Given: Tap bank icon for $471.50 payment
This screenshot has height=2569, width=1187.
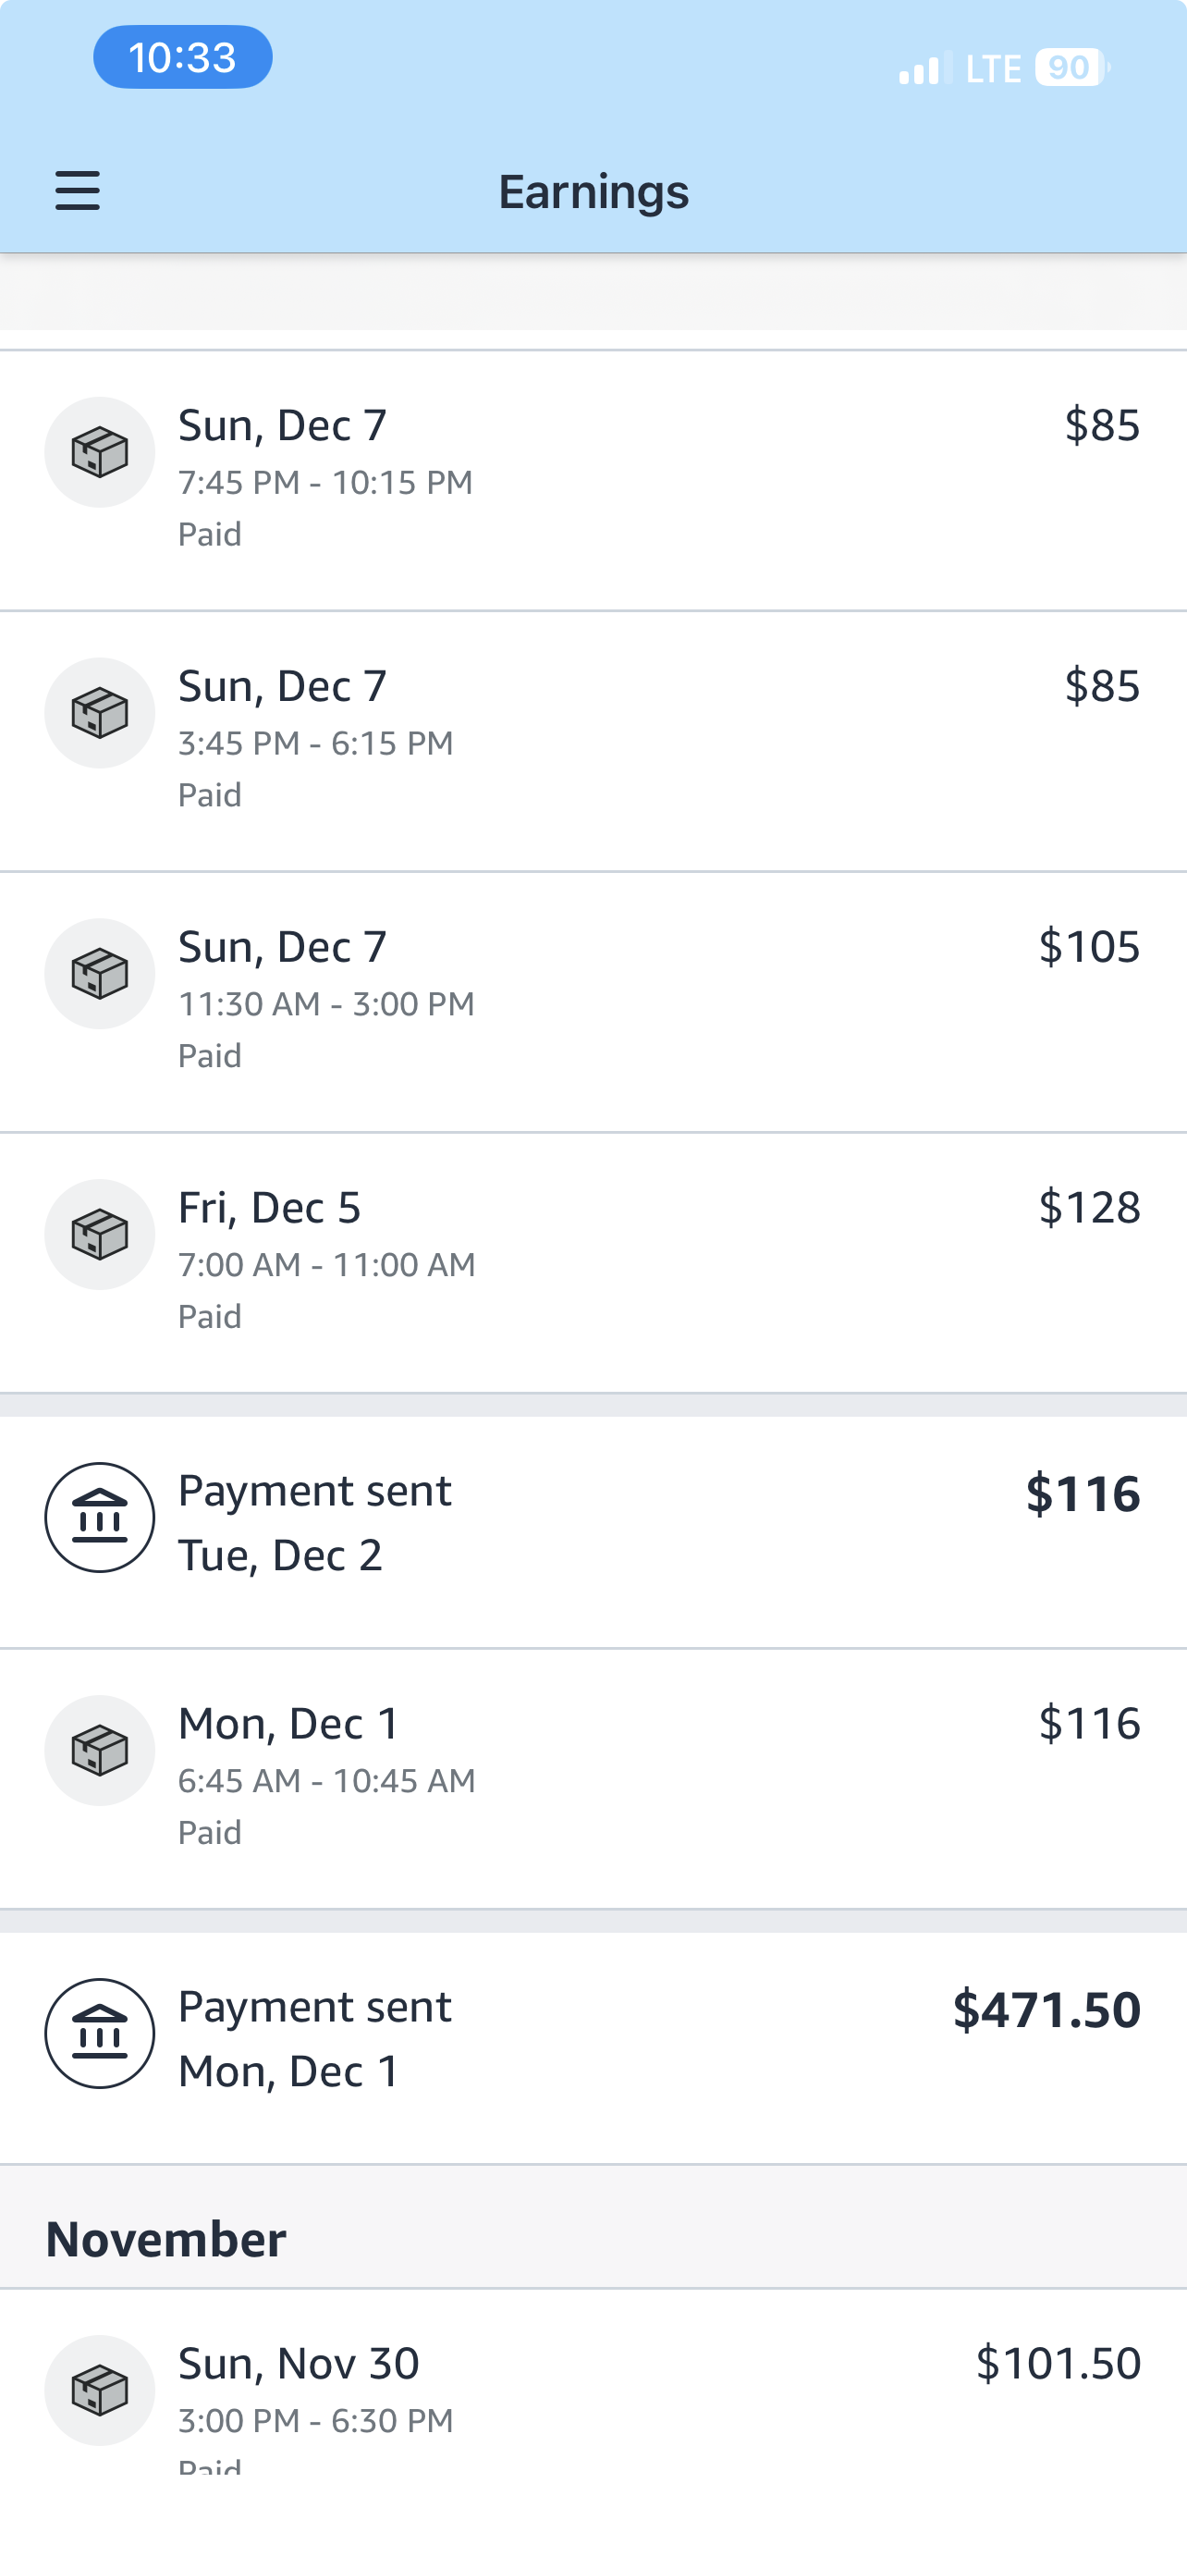Looking at the screenshot, I should (x=100, y=2034).
